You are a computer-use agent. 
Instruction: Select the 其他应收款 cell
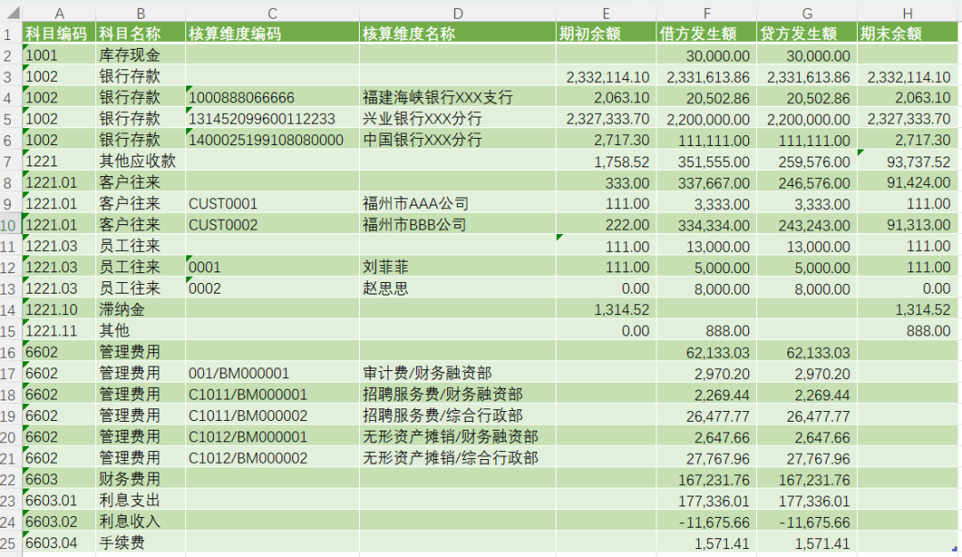141,161
